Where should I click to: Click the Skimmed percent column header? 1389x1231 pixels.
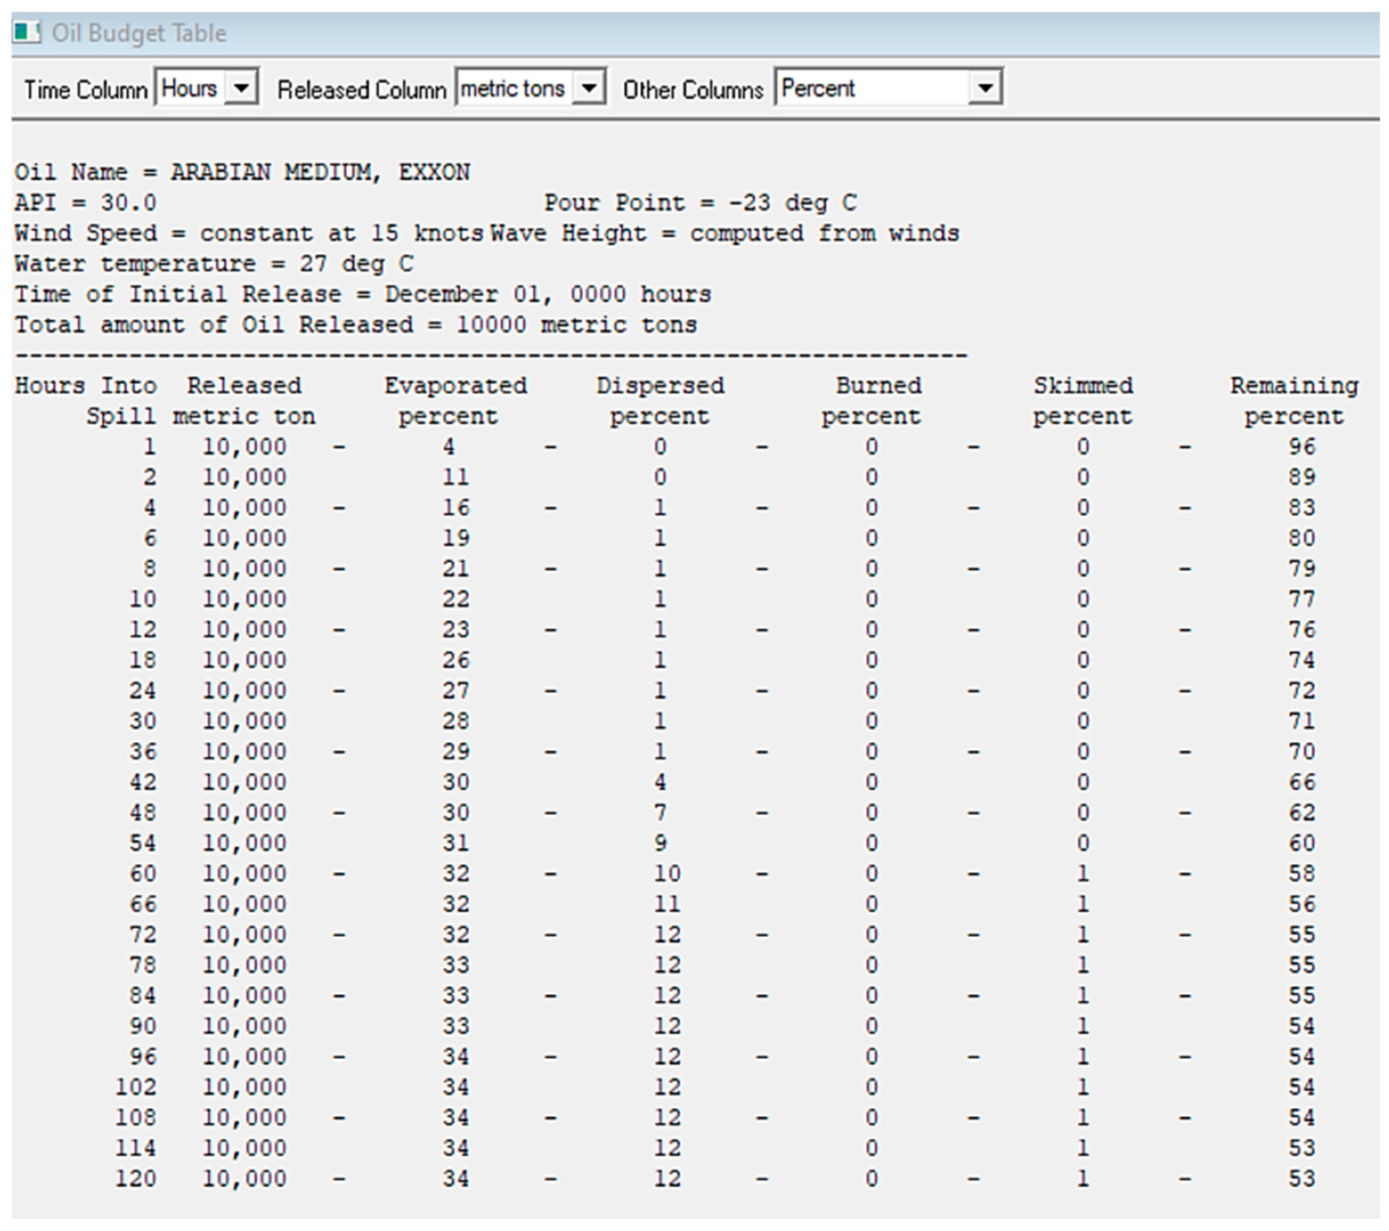point(1083,401)
